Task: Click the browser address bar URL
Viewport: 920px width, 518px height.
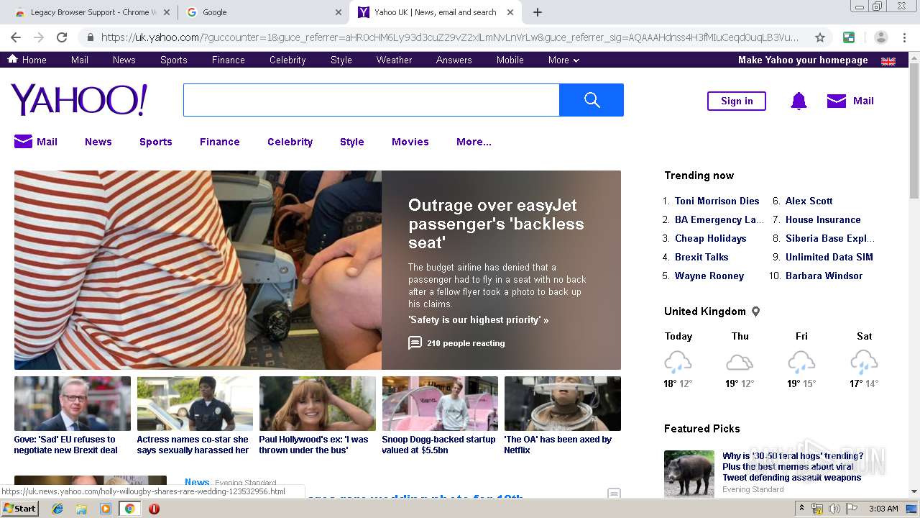Action: [x=449, y=37]
